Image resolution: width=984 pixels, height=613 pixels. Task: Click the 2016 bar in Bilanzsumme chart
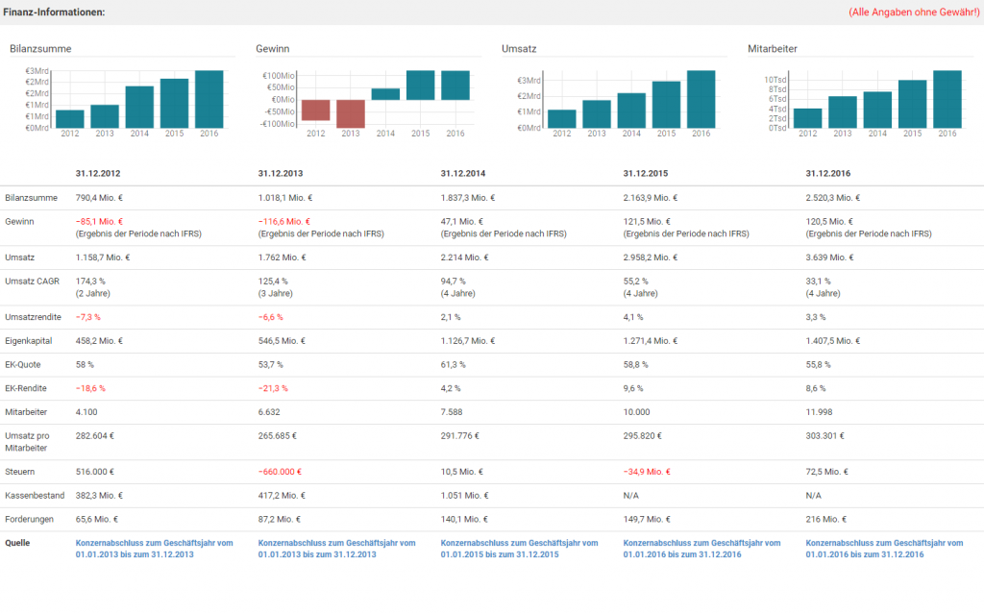[x=209, y=99]
